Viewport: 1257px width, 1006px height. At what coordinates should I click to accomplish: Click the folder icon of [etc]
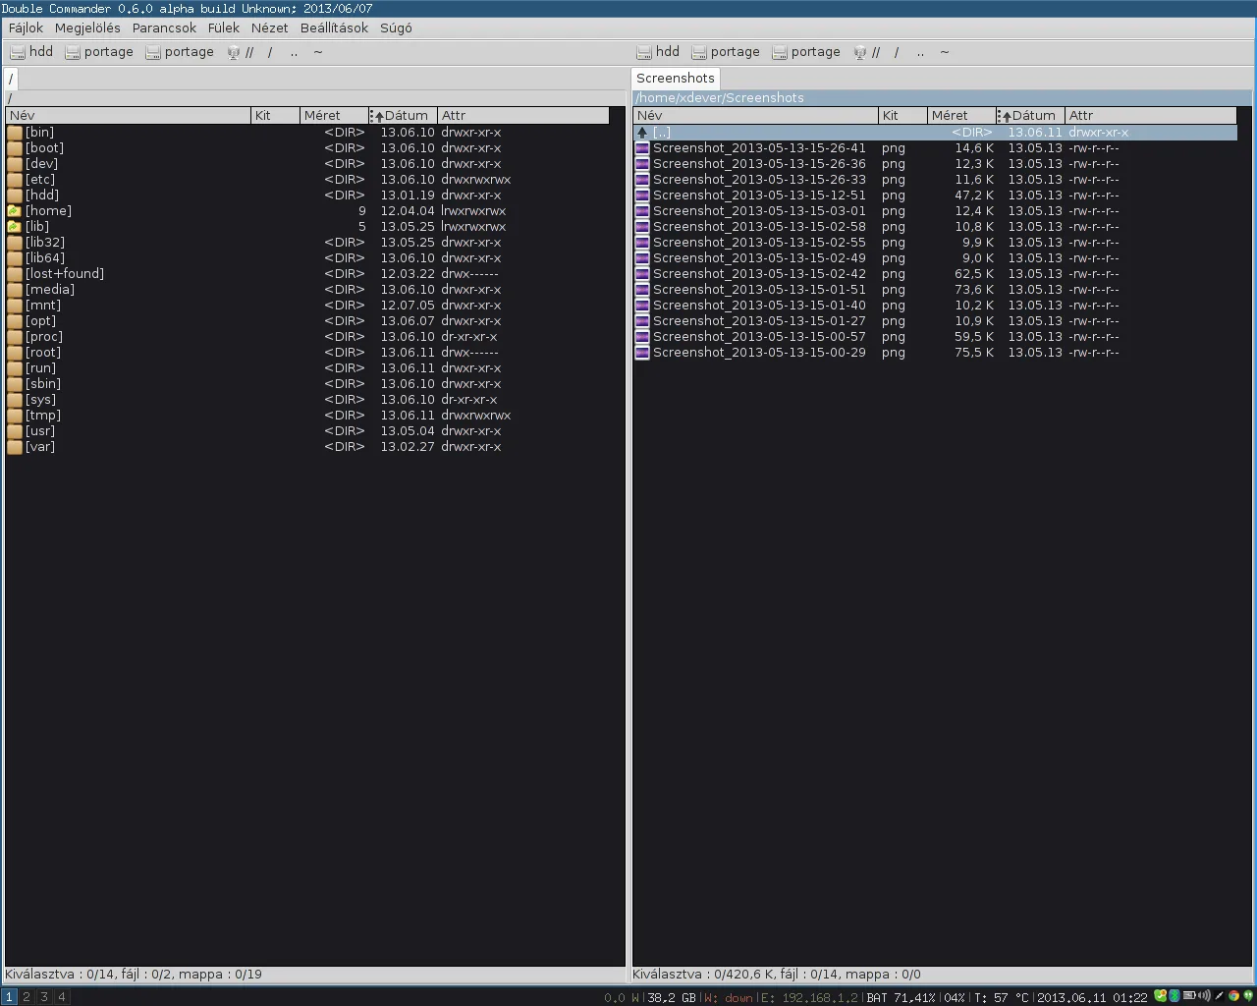pyautogui.click(x=15, y=180)
